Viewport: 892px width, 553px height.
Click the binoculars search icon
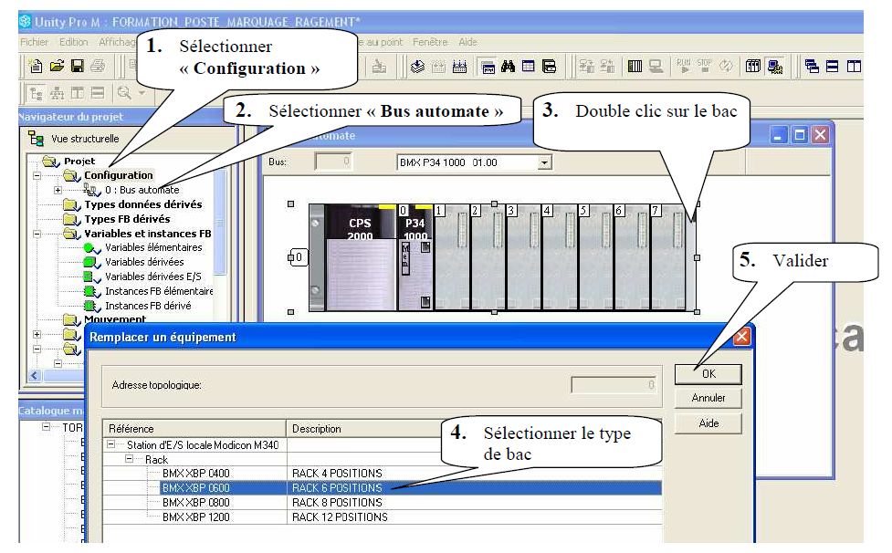click(x=508, y=67)
